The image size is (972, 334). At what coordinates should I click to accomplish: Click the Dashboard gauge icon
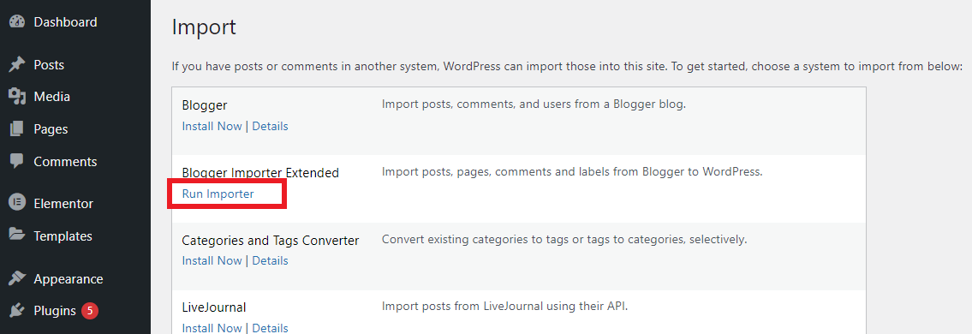tap(17, 21)
